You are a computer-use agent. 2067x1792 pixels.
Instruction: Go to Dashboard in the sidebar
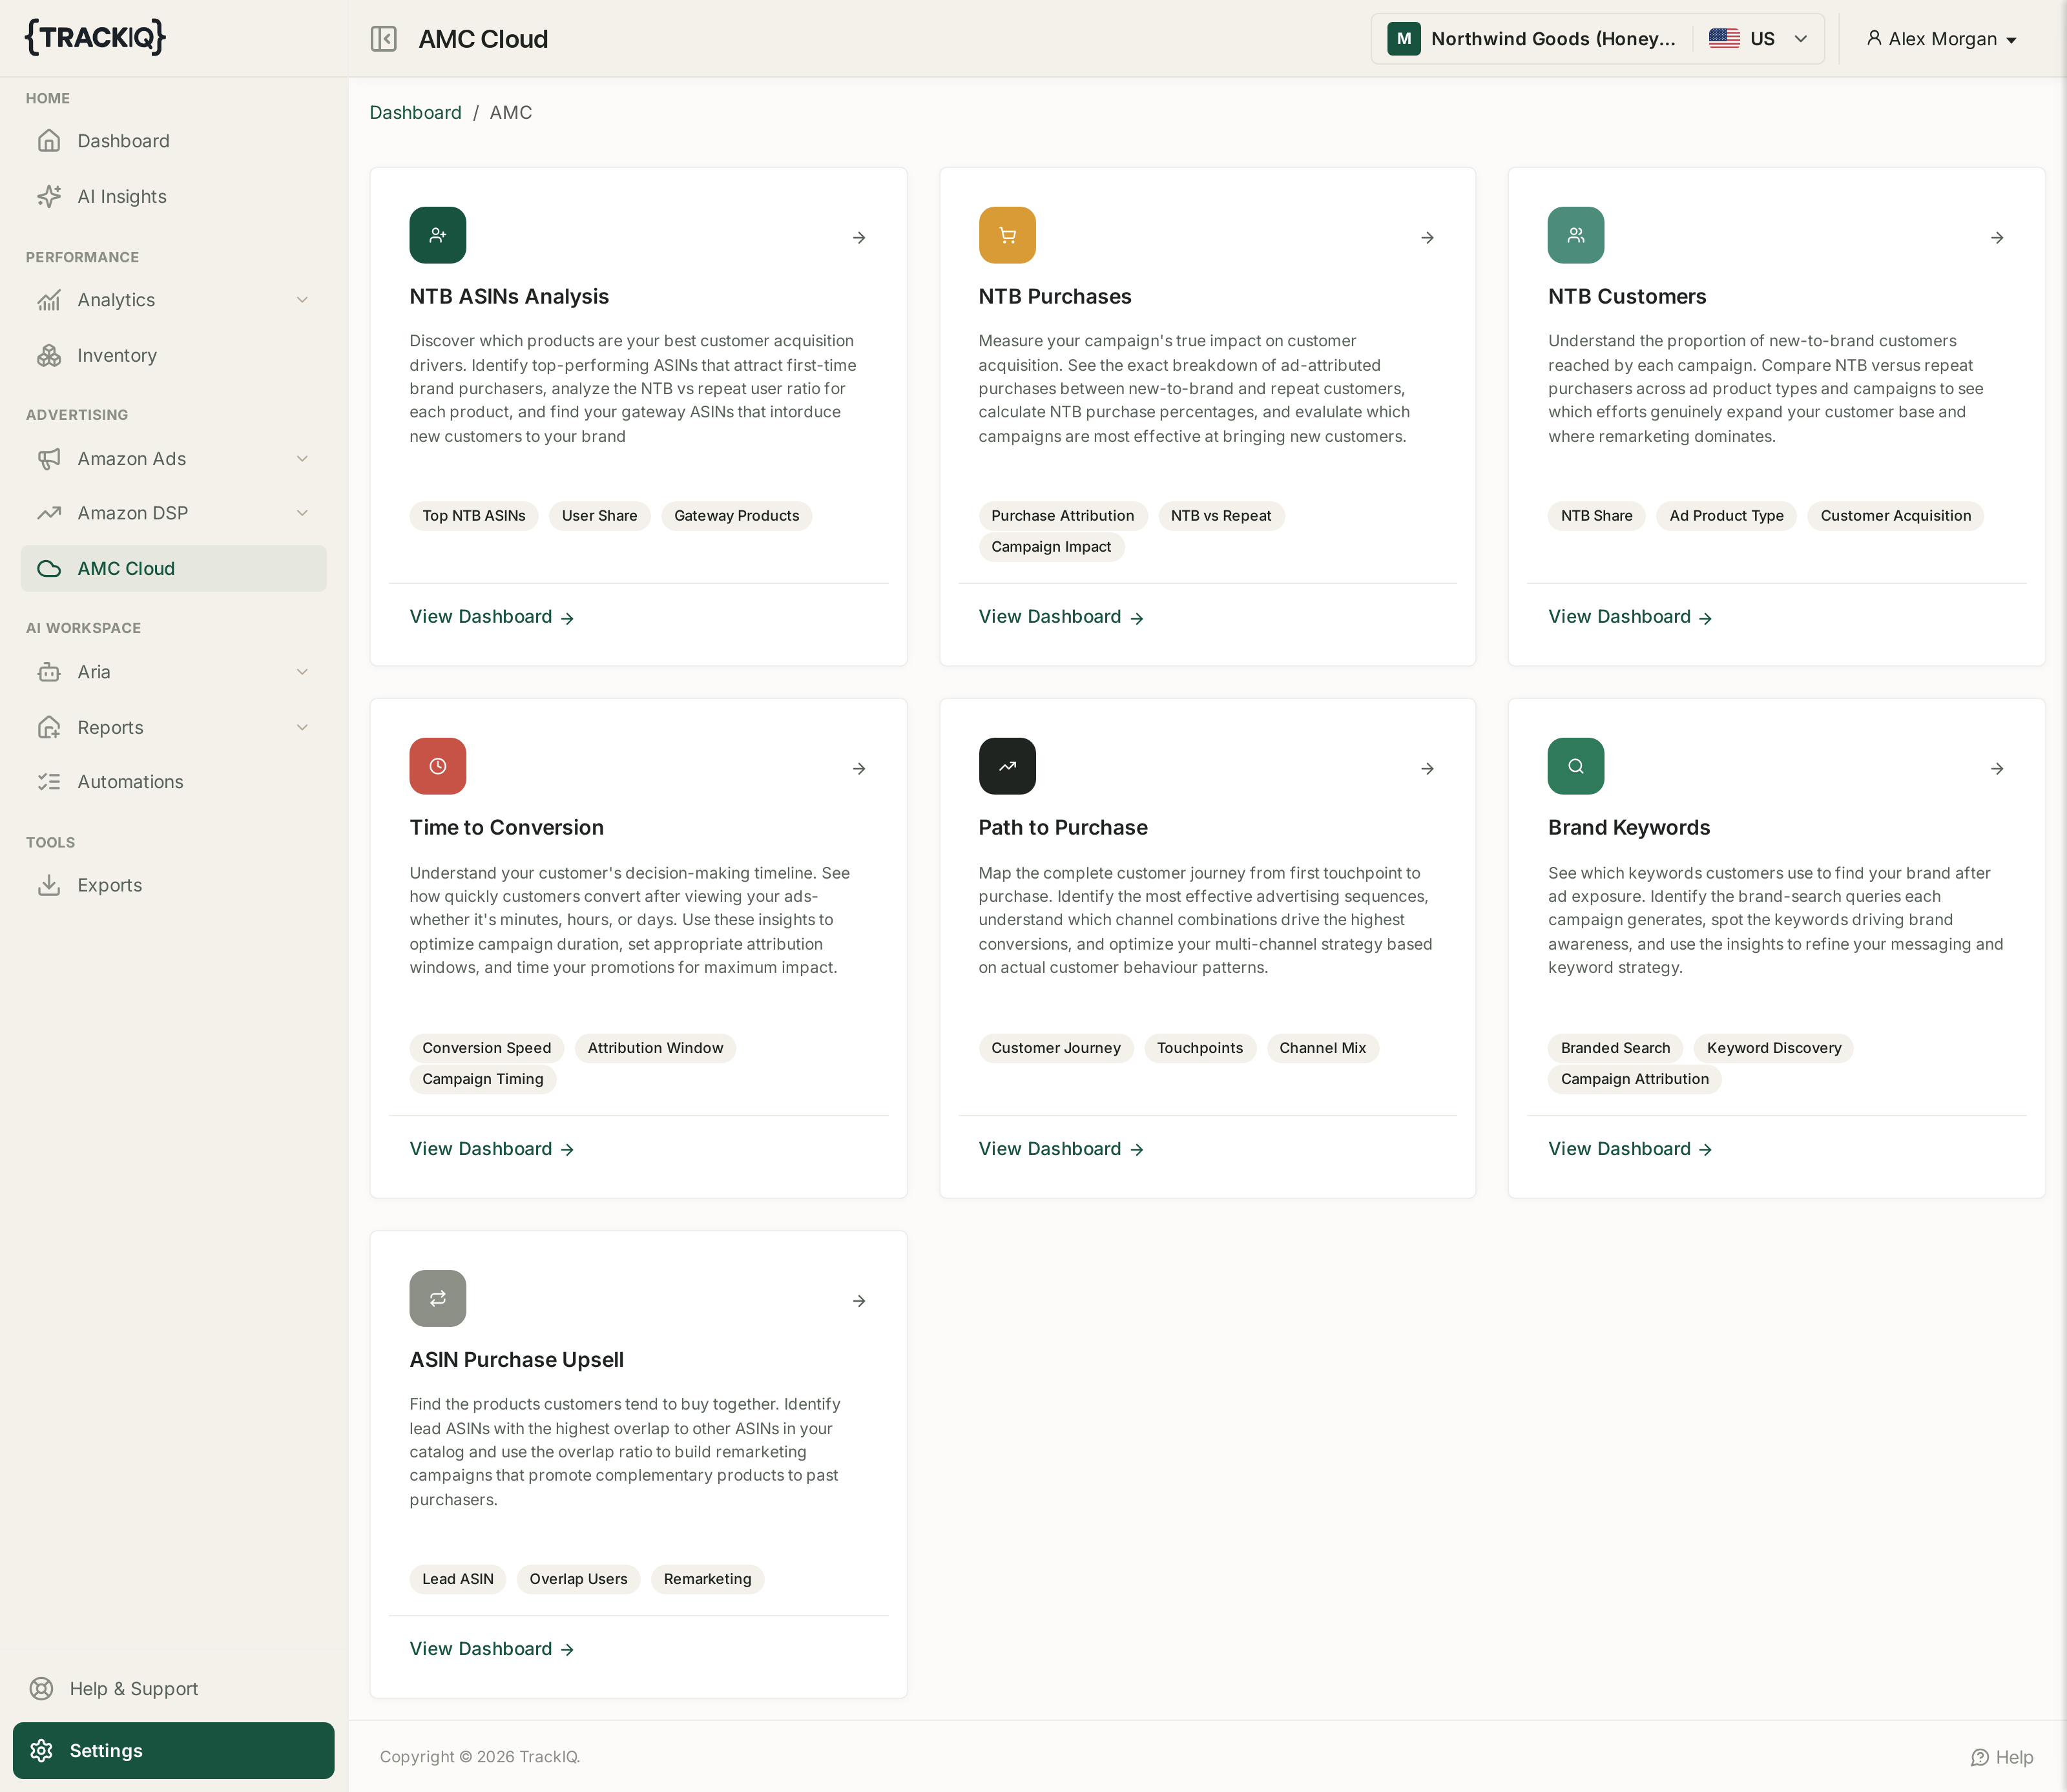(x=173, y=141)
